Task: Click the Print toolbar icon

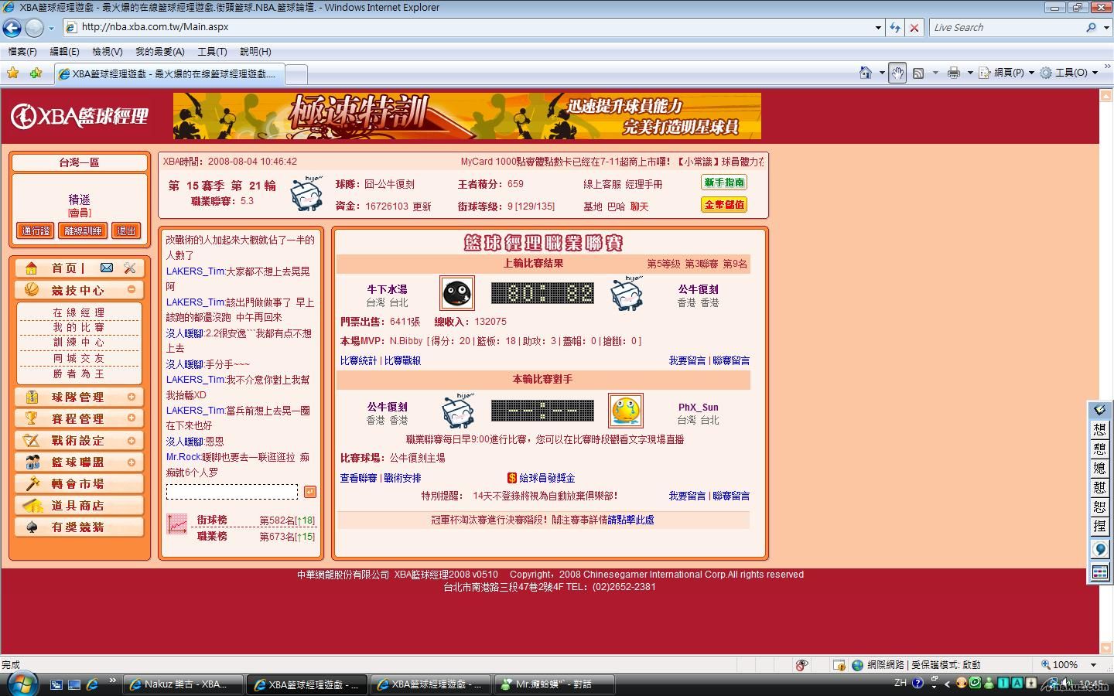Action: point(954,73)
